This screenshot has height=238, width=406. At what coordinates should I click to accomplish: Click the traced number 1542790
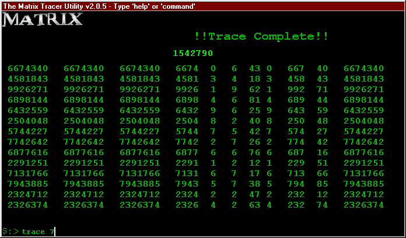click(193, 54)
